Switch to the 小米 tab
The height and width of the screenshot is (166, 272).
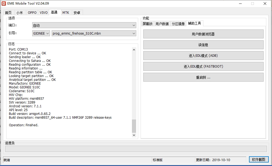[19, 12]
